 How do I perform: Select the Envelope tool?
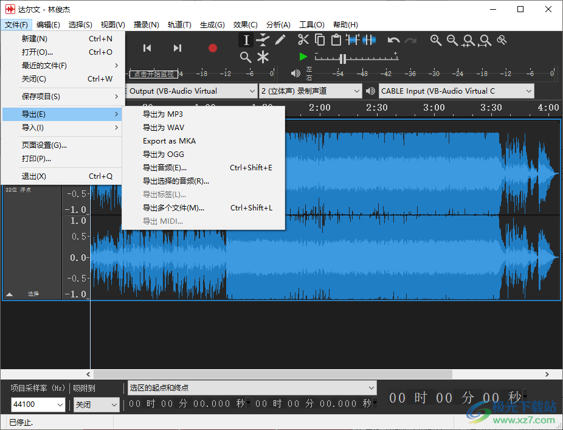point(263,40)
